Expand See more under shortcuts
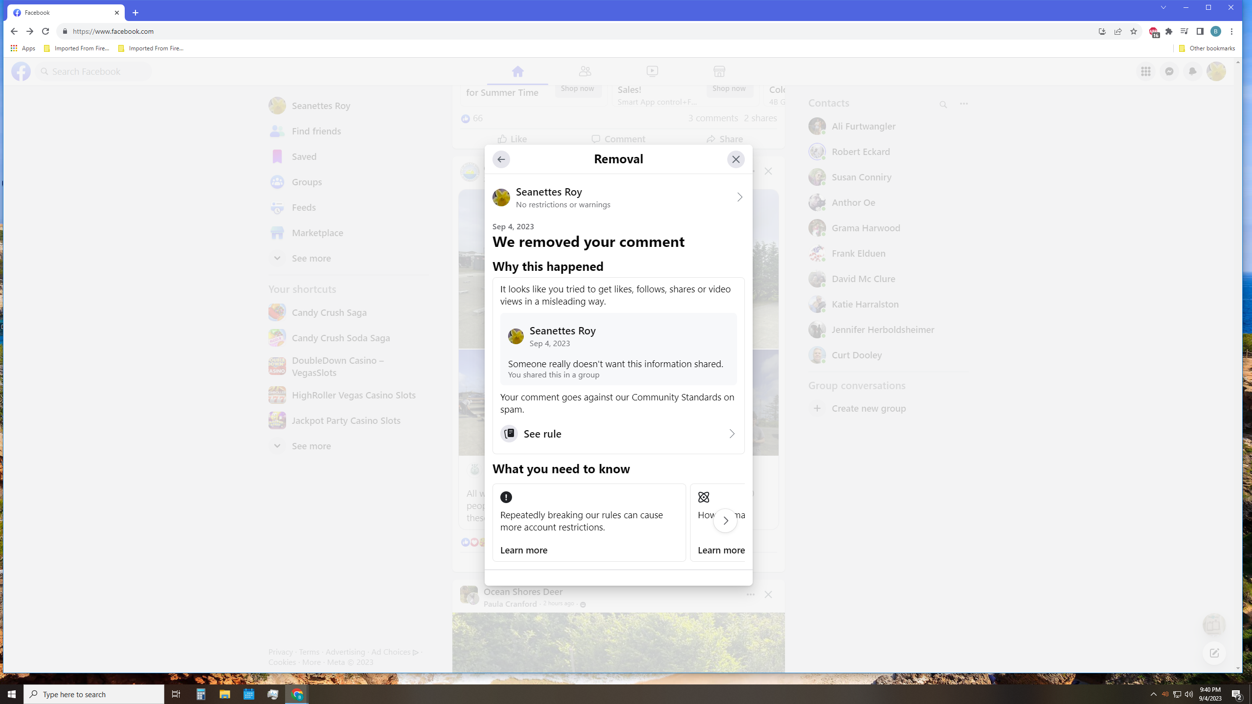1252x704 pixels. [x=348, y=446]
